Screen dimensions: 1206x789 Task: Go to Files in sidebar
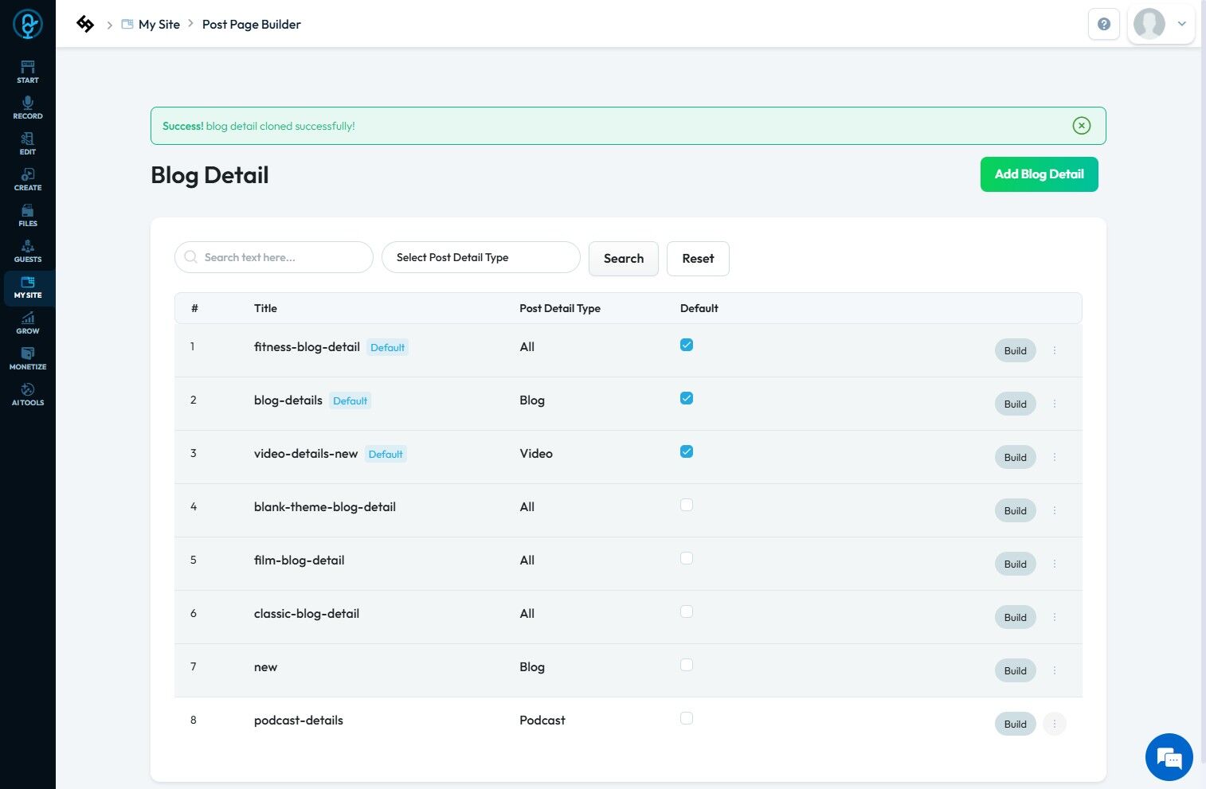click(x=28, y=215)
